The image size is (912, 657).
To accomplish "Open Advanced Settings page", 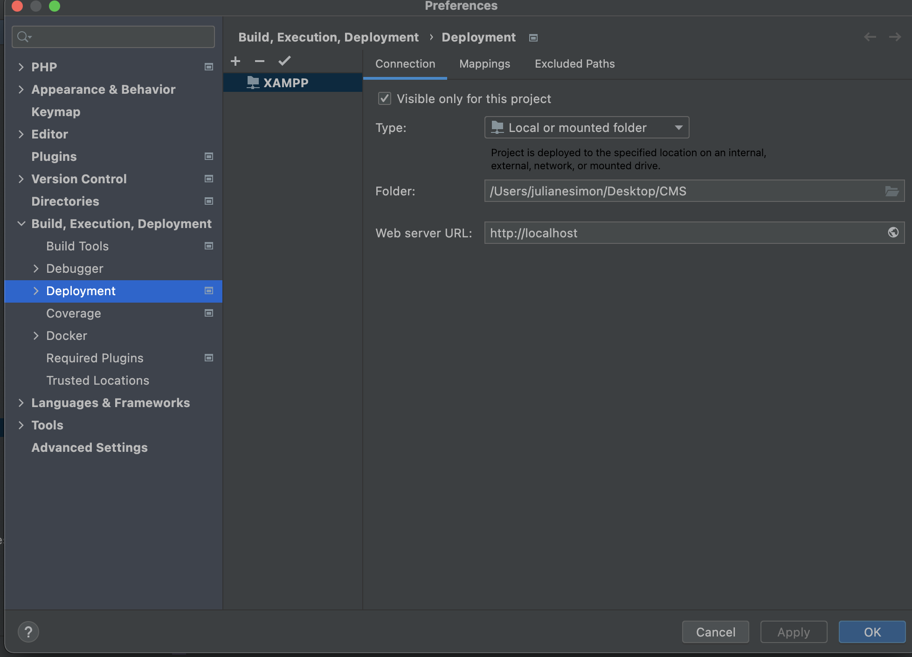I will pyautogui.click(x=90, y=448).
